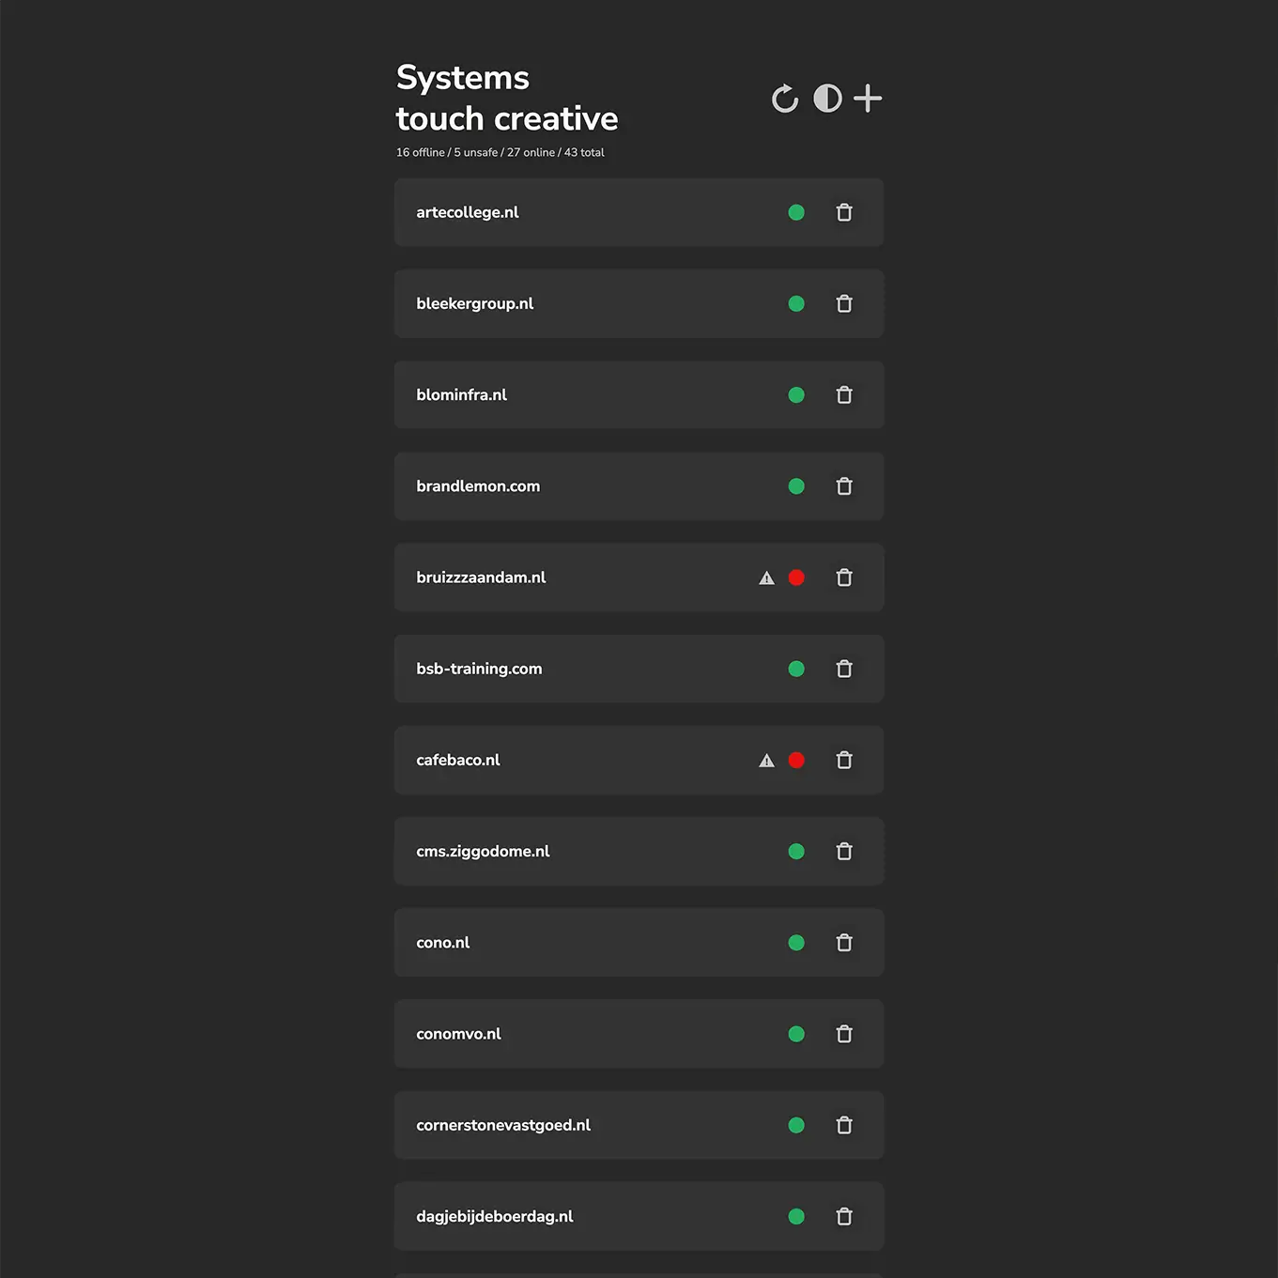Open the cono.nl system entry
Screen dimensions: 1278x1278
pos(443,943)
